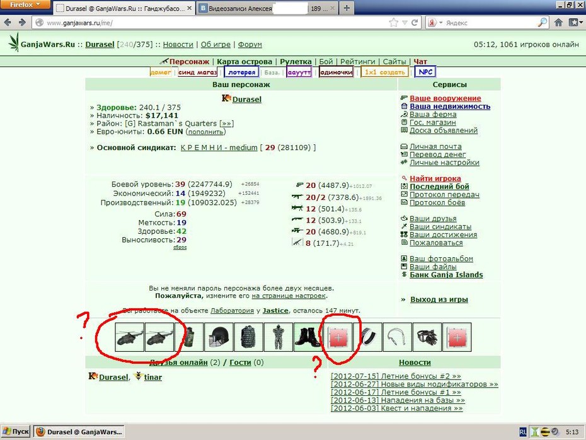This screenshot has width=586, height=440.
Task: Click the NPC shortcut button
Action: [x=425, y=72]
